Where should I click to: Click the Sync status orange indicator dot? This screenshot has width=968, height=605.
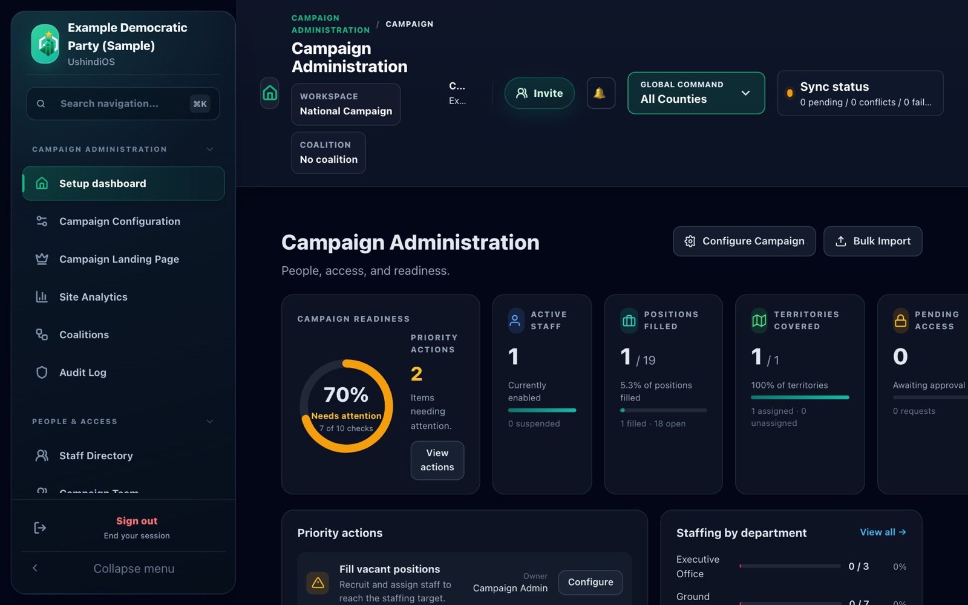coord(790,93)
